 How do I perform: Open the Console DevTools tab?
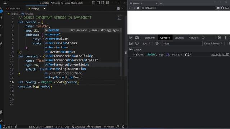tap(165, 38)
